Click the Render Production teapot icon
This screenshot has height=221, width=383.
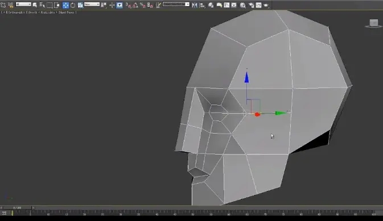(x=266, y=5)
